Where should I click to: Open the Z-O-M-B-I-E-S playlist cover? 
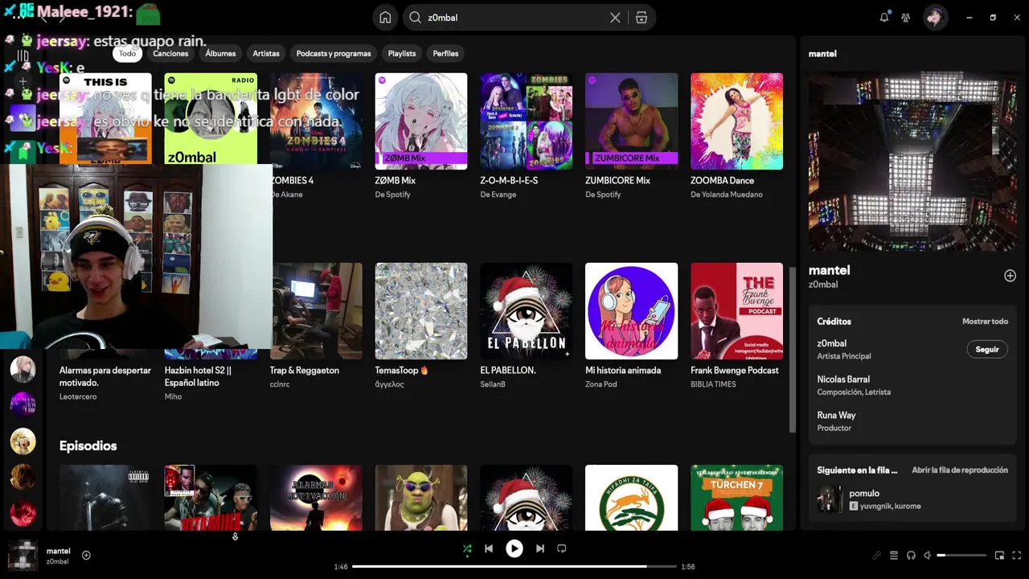527,121
